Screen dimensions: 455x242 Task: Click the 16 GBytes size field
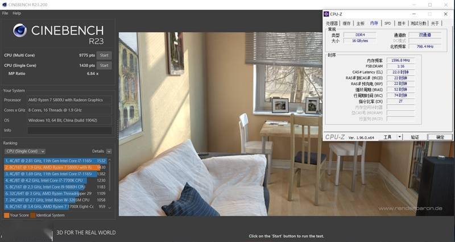pos(360,41)
